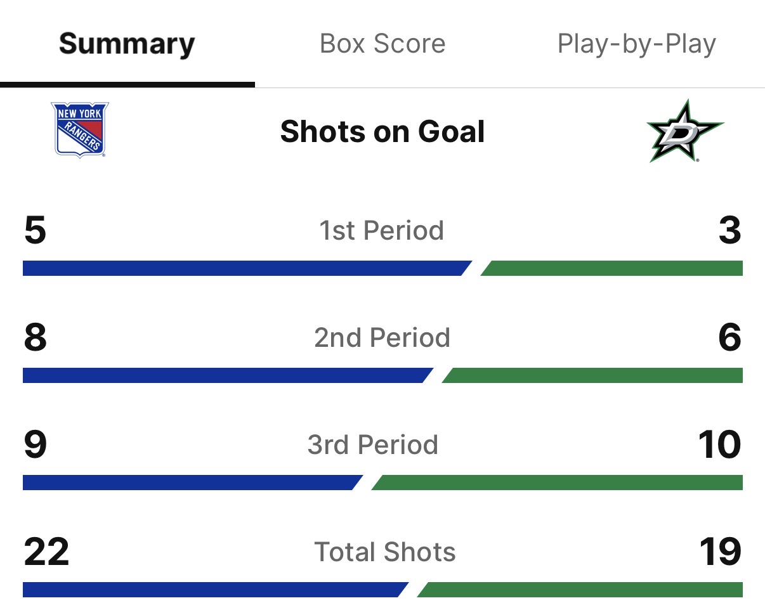Screen dimensions: 765x610
Task: Click the 2nd Period label
Action: pyautogui.click(x=382, y=338)
